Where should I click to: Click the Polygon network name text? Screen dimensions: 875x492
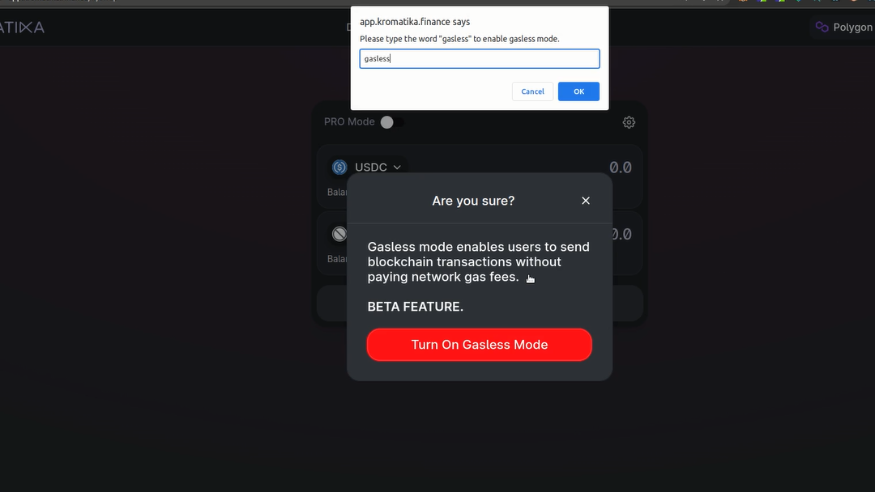(x=852, y=27)
